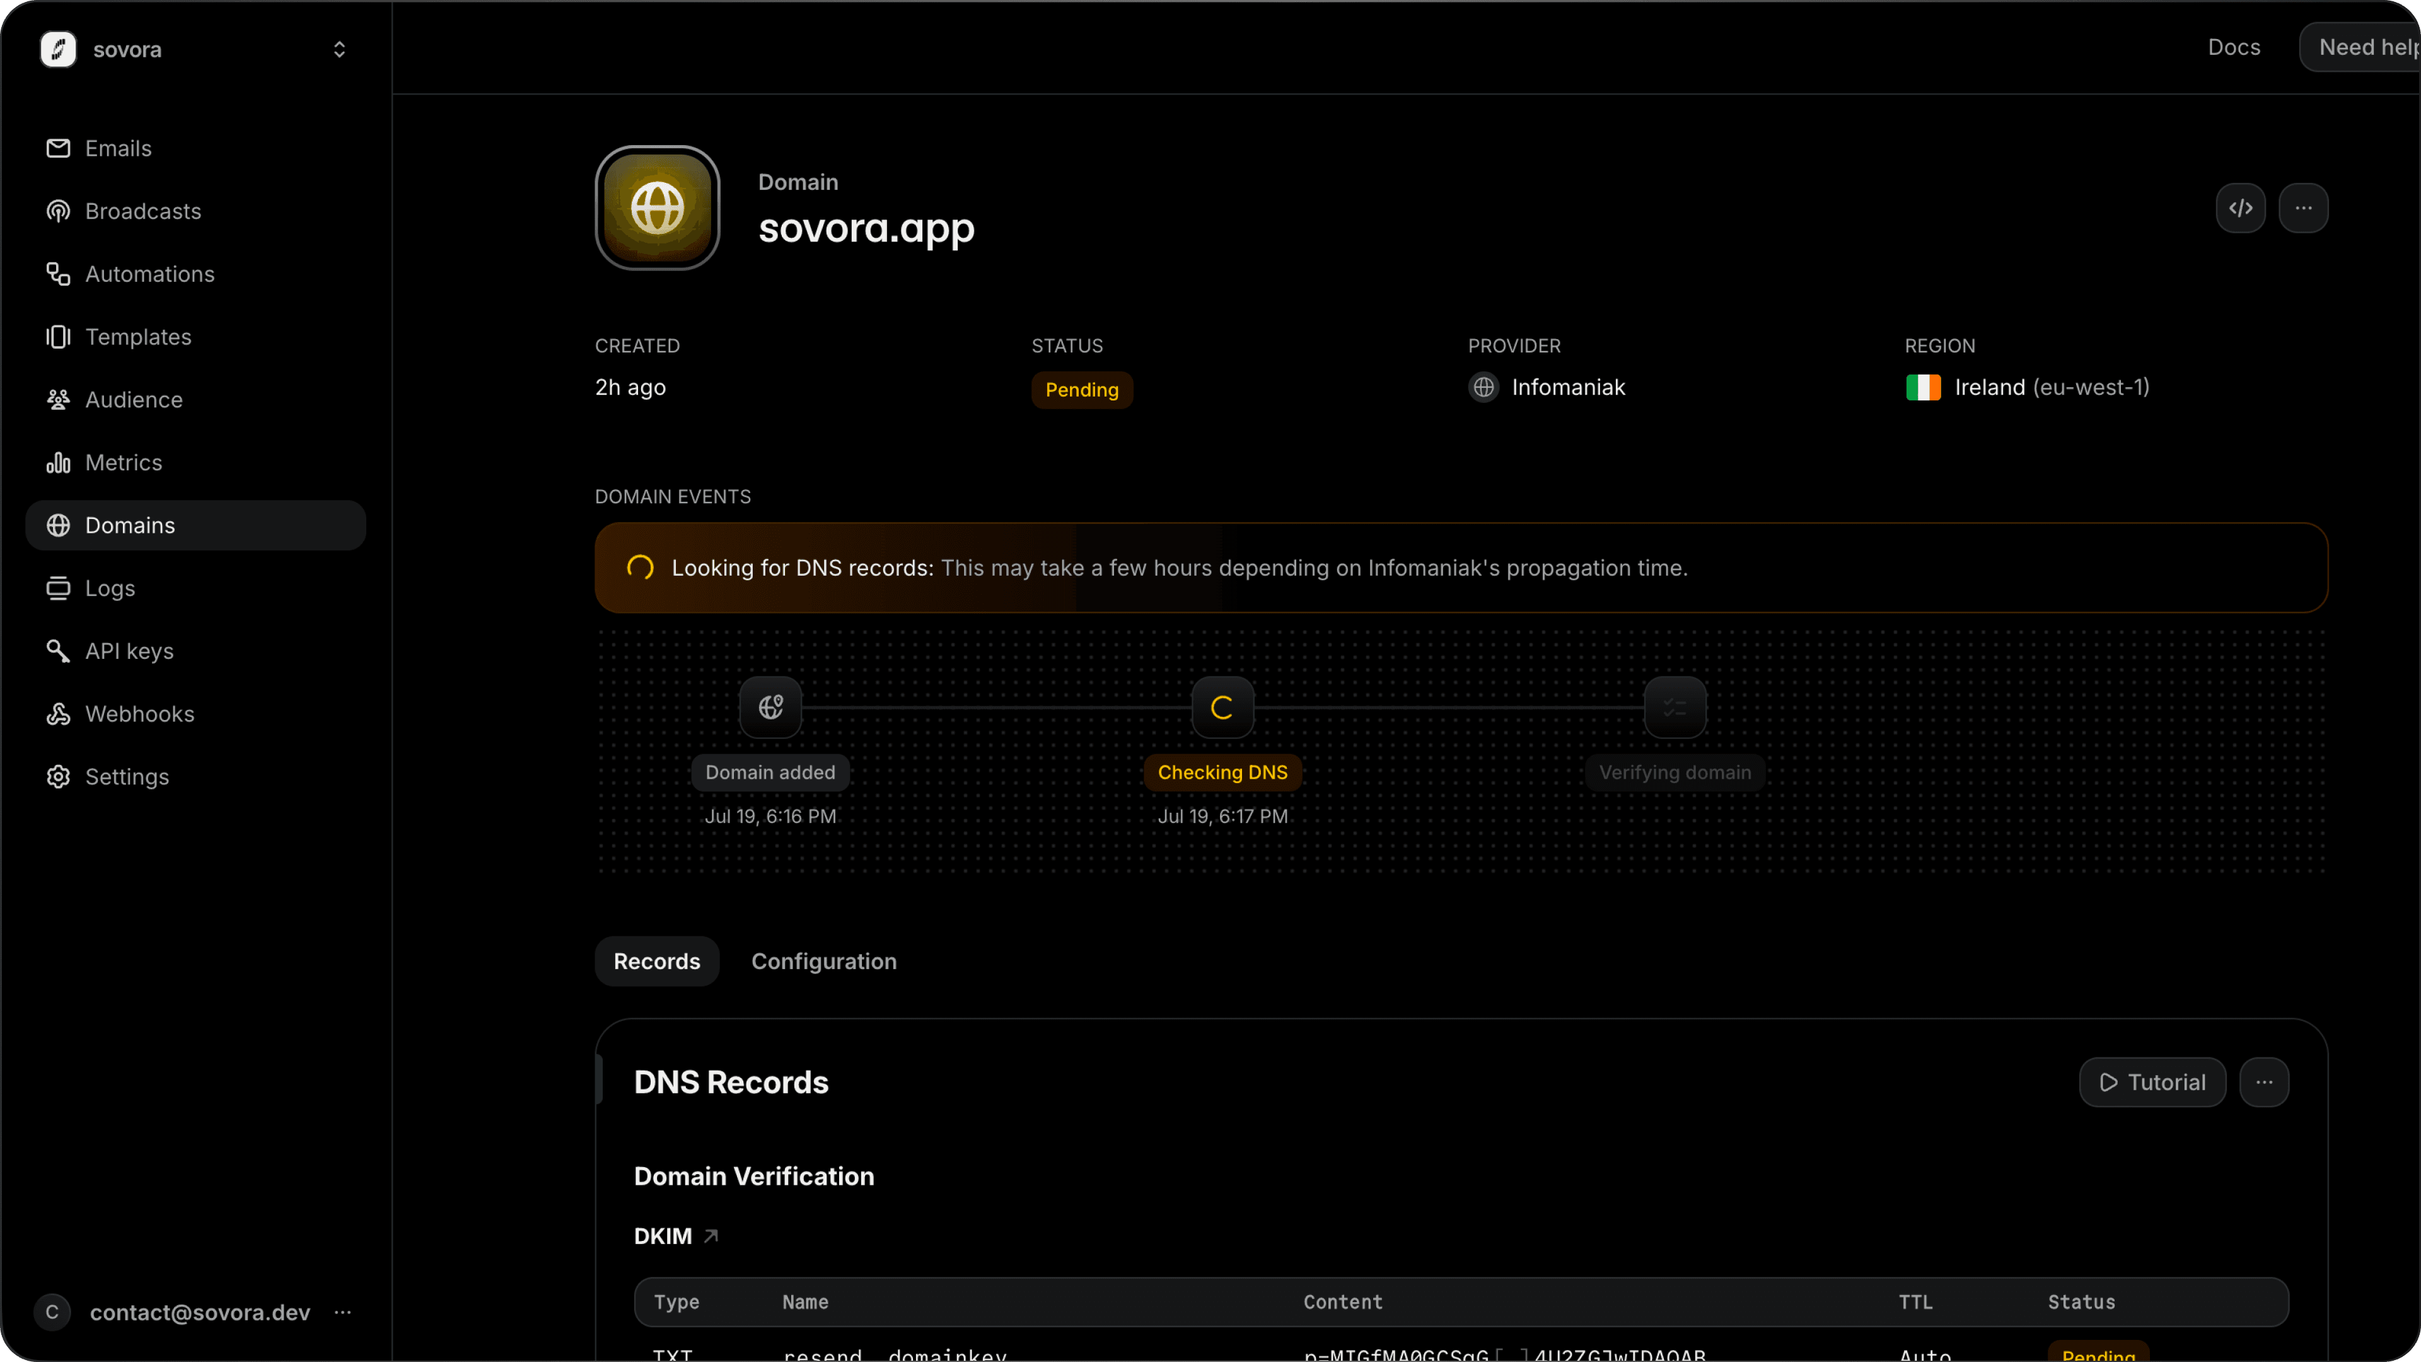The height and width of the screenshot is (1362, 2421).
Task: Go to Logs menu label
Action: (x=110, y=588)
